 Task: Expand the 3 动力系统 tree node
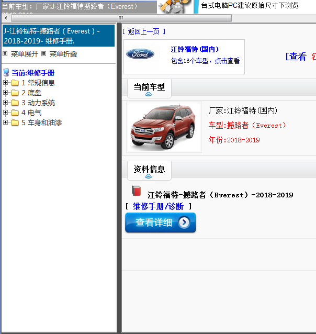(6, 103)
